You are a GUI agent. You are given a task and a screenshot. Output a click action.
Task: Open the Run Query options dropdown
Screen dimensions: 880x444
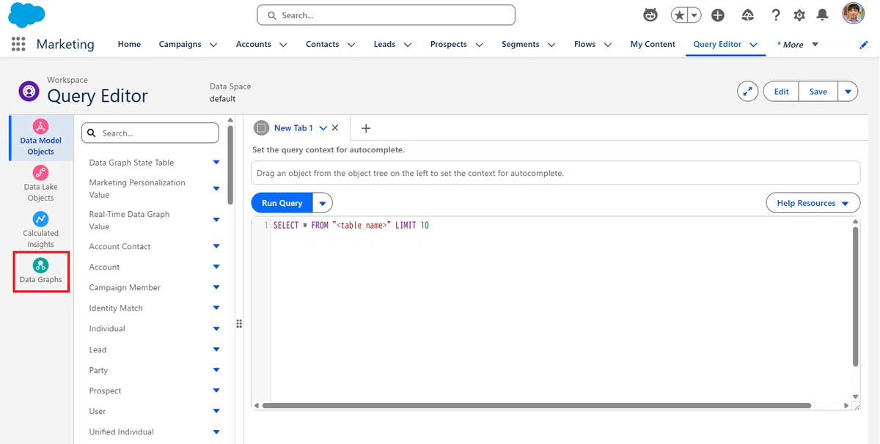click(323, 203)
